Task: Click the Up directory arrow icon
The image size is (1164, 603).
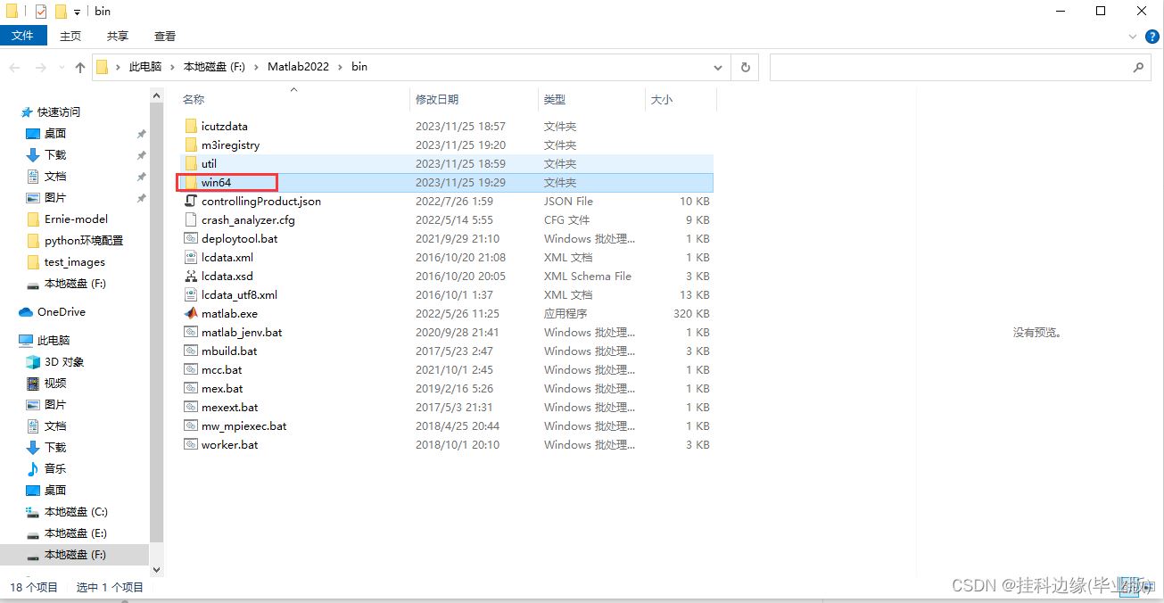Action: (80, 67)
